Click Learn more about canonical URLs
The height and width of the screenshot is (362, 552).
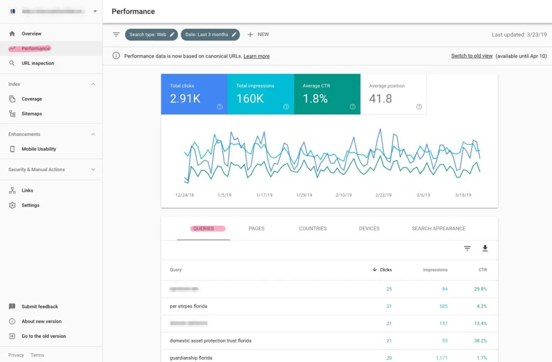(x=257, y=56)
